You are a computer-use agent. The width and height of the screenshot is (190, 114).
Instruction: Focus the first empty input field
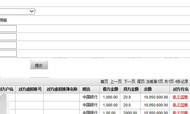[x=8, y=29]
